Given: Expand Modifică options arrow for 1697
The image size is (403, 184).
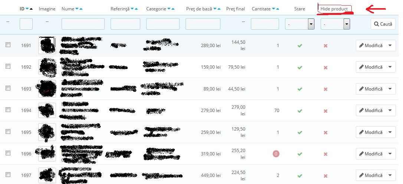Looking at the screenshot, I should pos(390,175).
